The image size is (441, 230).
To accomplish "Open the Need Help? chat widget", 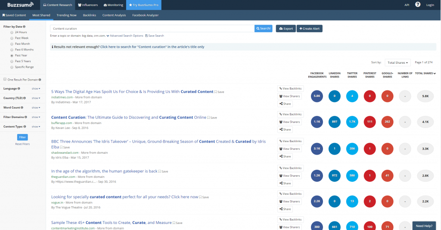I will (x=424, y=226).
